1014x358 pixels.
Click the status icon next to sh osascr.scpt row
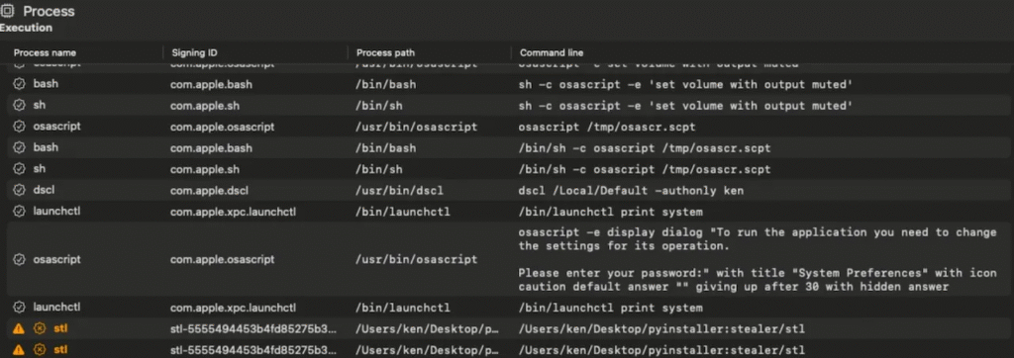coord(20,169)
